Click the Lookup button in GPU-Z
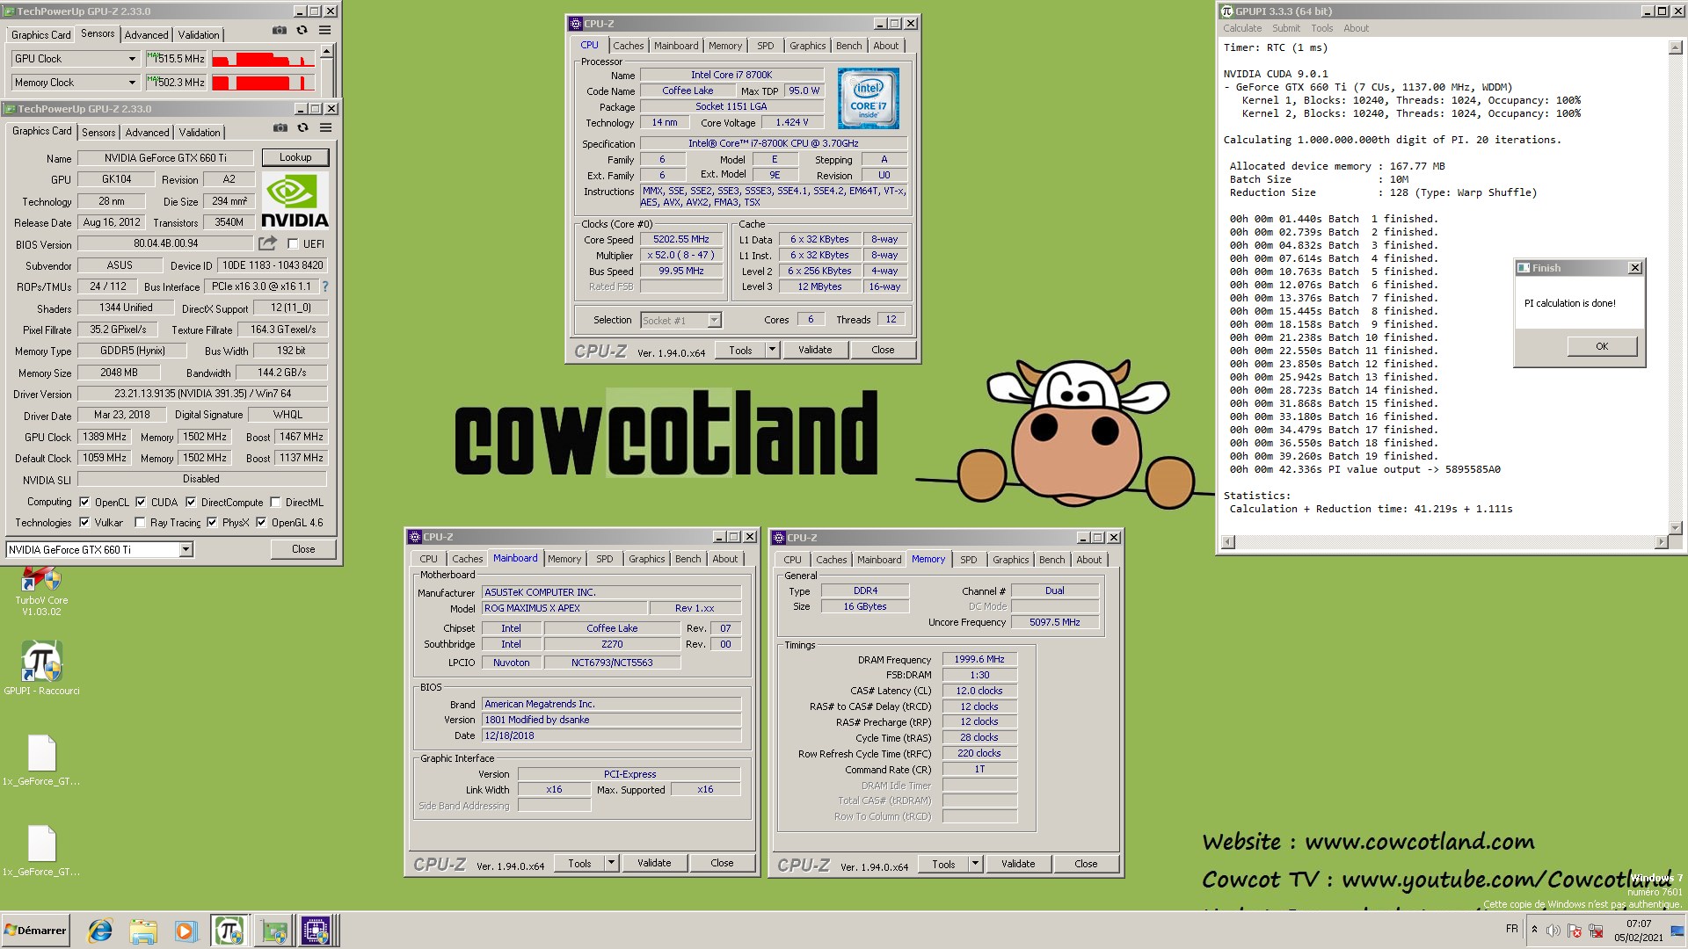The height and width of the screenshot is (949, 1688). [x=295, y=157]
